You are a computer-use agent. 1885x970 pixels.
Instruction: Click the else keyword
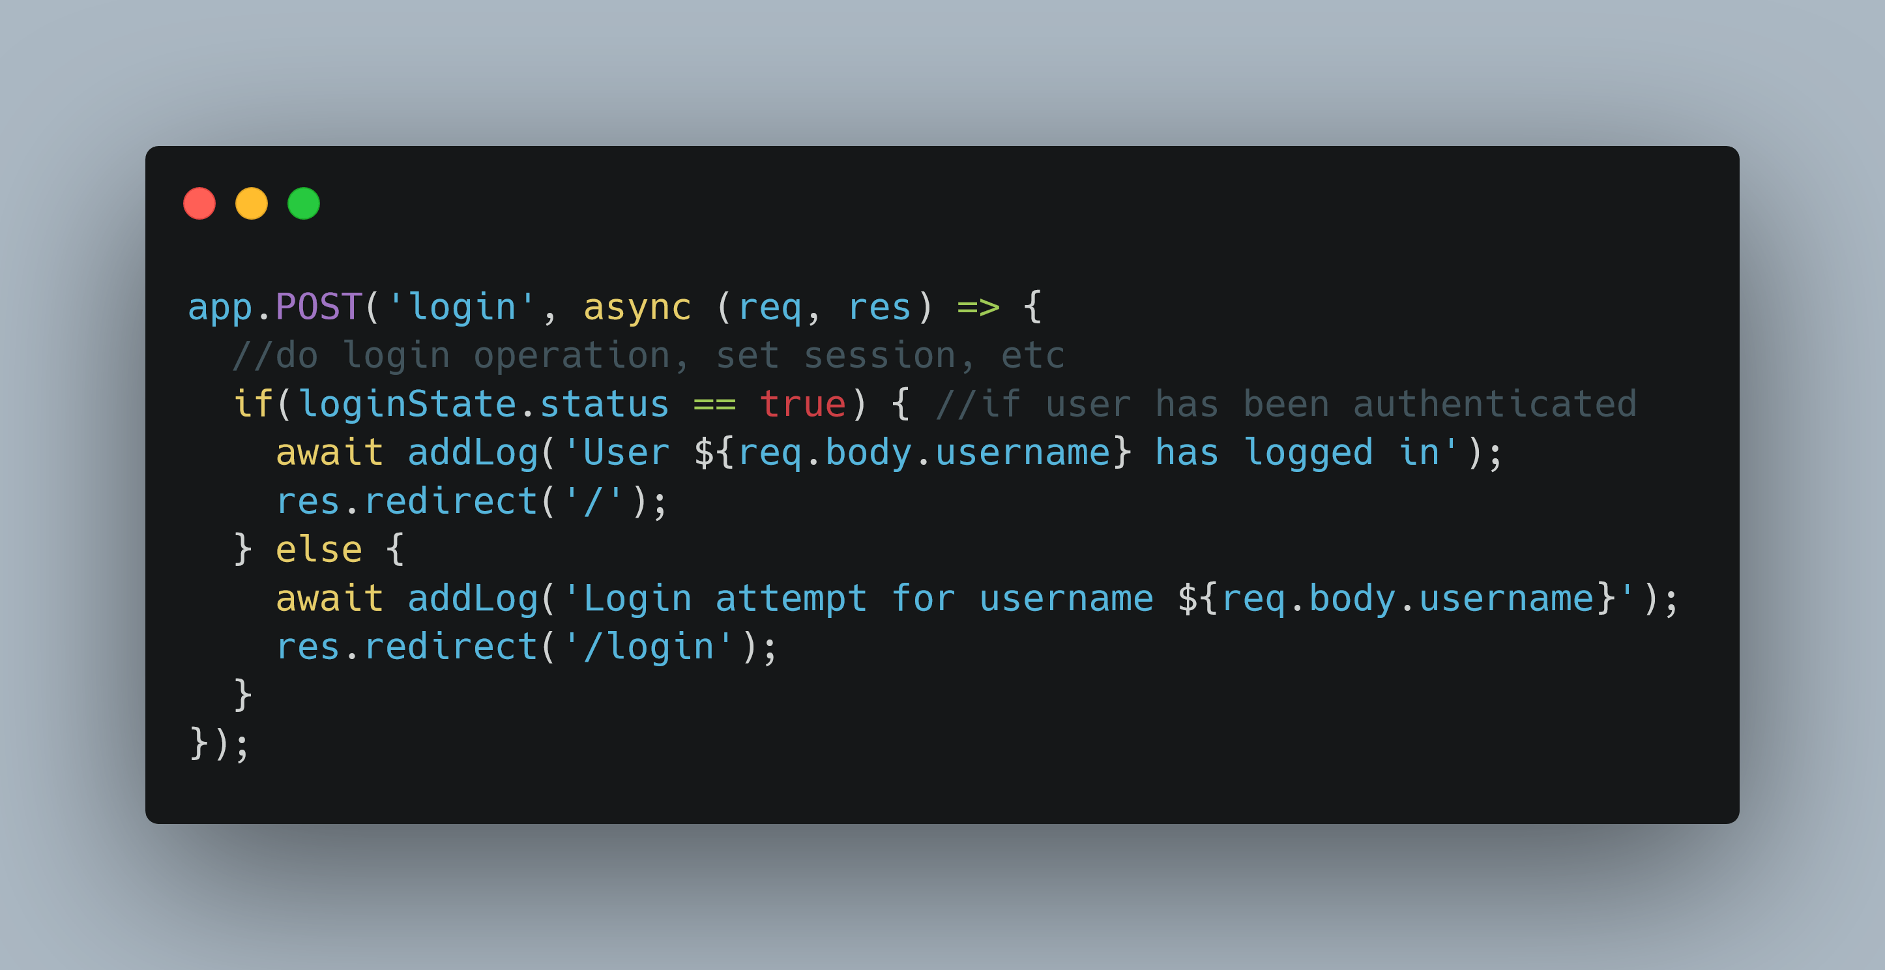[x=319, y=549]
